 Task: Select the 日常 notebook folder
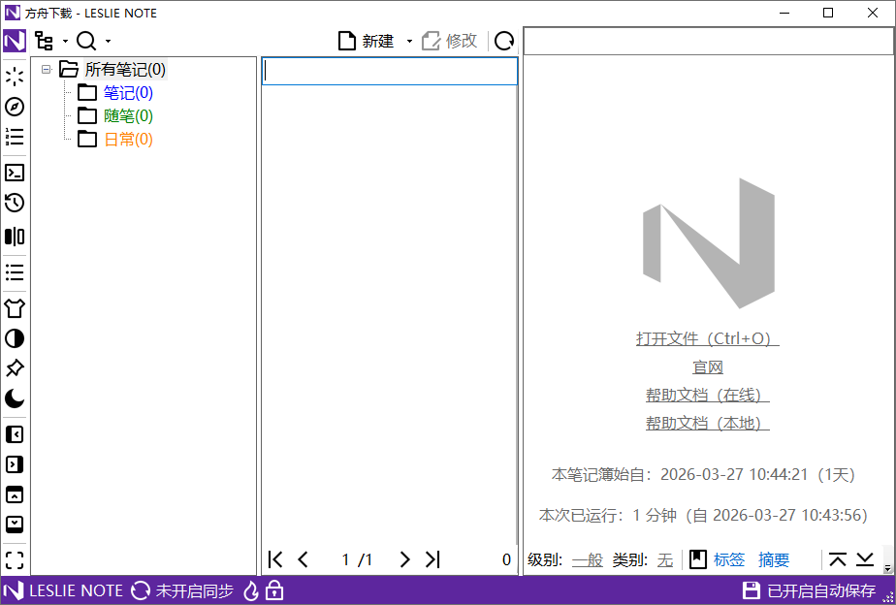click(x=126, y=139)
